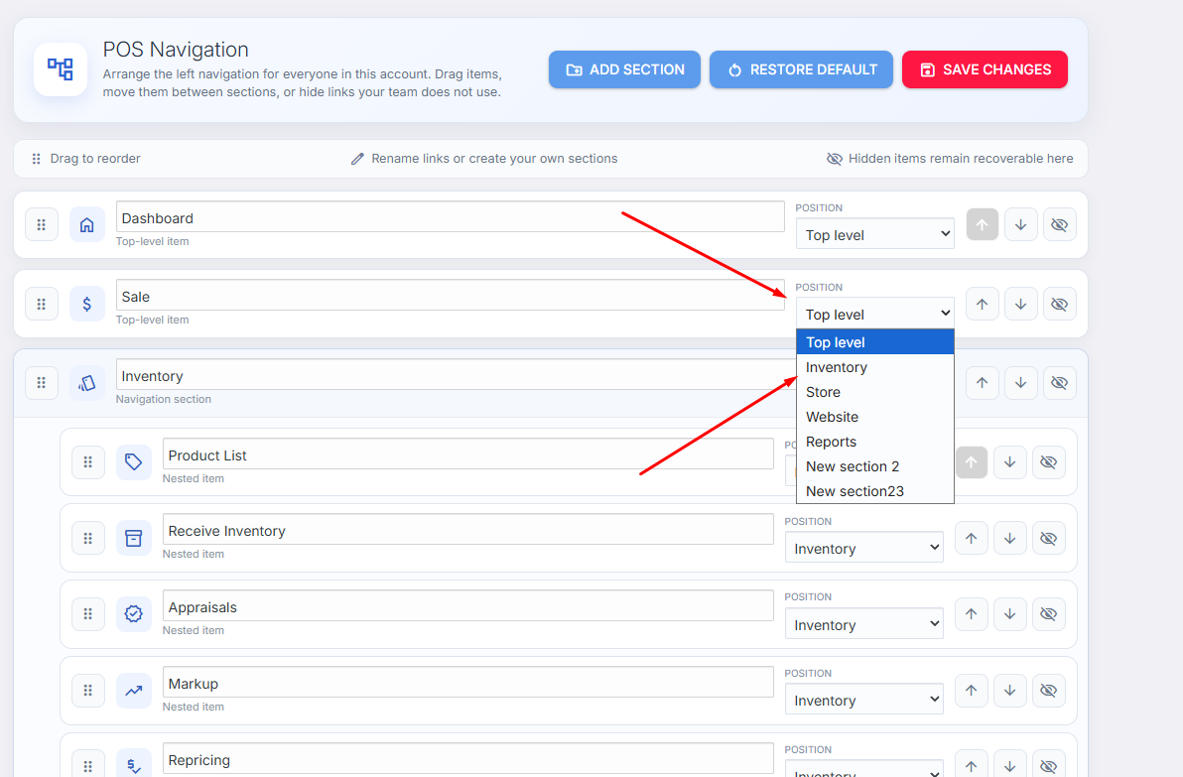Move Receive Inventory up
Viewport: 1183px width, 777px height.
972,539
